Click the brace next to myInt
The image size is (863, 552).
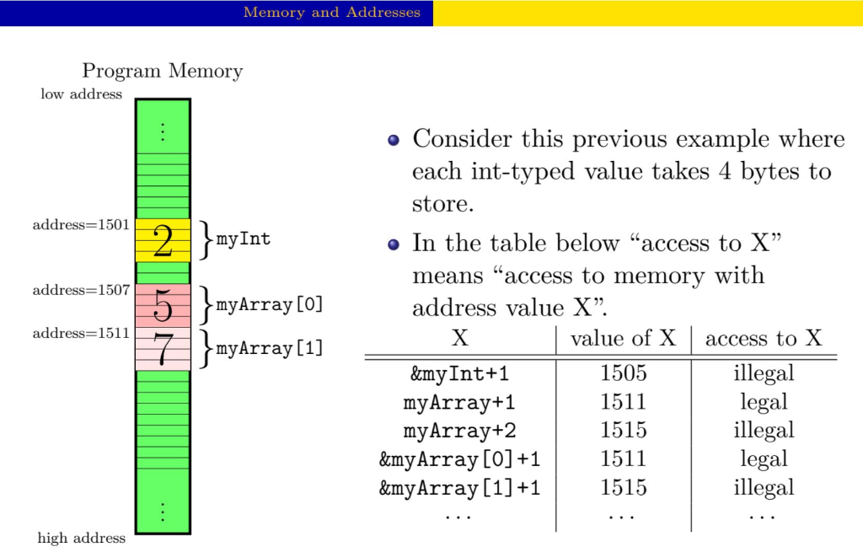[204, 240]
